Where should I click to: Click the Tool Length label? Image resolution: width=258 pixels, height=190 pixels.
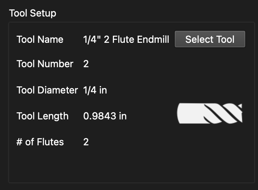click(x=43, y=116)
